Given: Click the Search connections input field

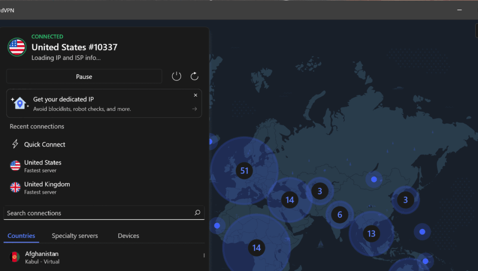Looking at the screenshot, I should (94, 213).
